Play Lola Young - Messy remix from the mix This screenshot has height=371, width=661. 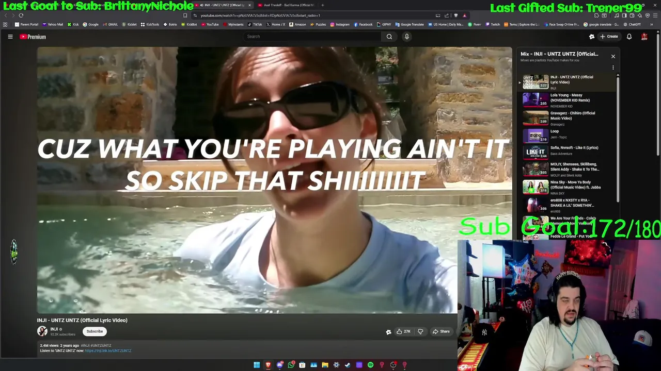point(567,100)
